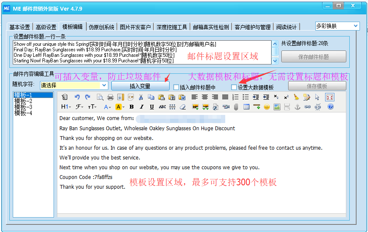This screenshot has height=232, width=368.
Task: Open the 伪原创系统 tab
Action: click(102, 27)
